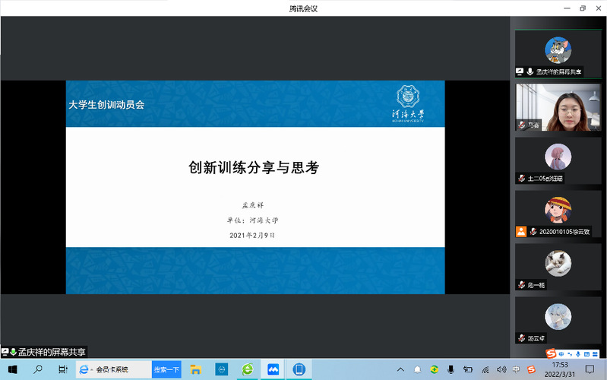Toggle the volume speaker icon in tray
The image size is (607, 380).
(501, 369)
